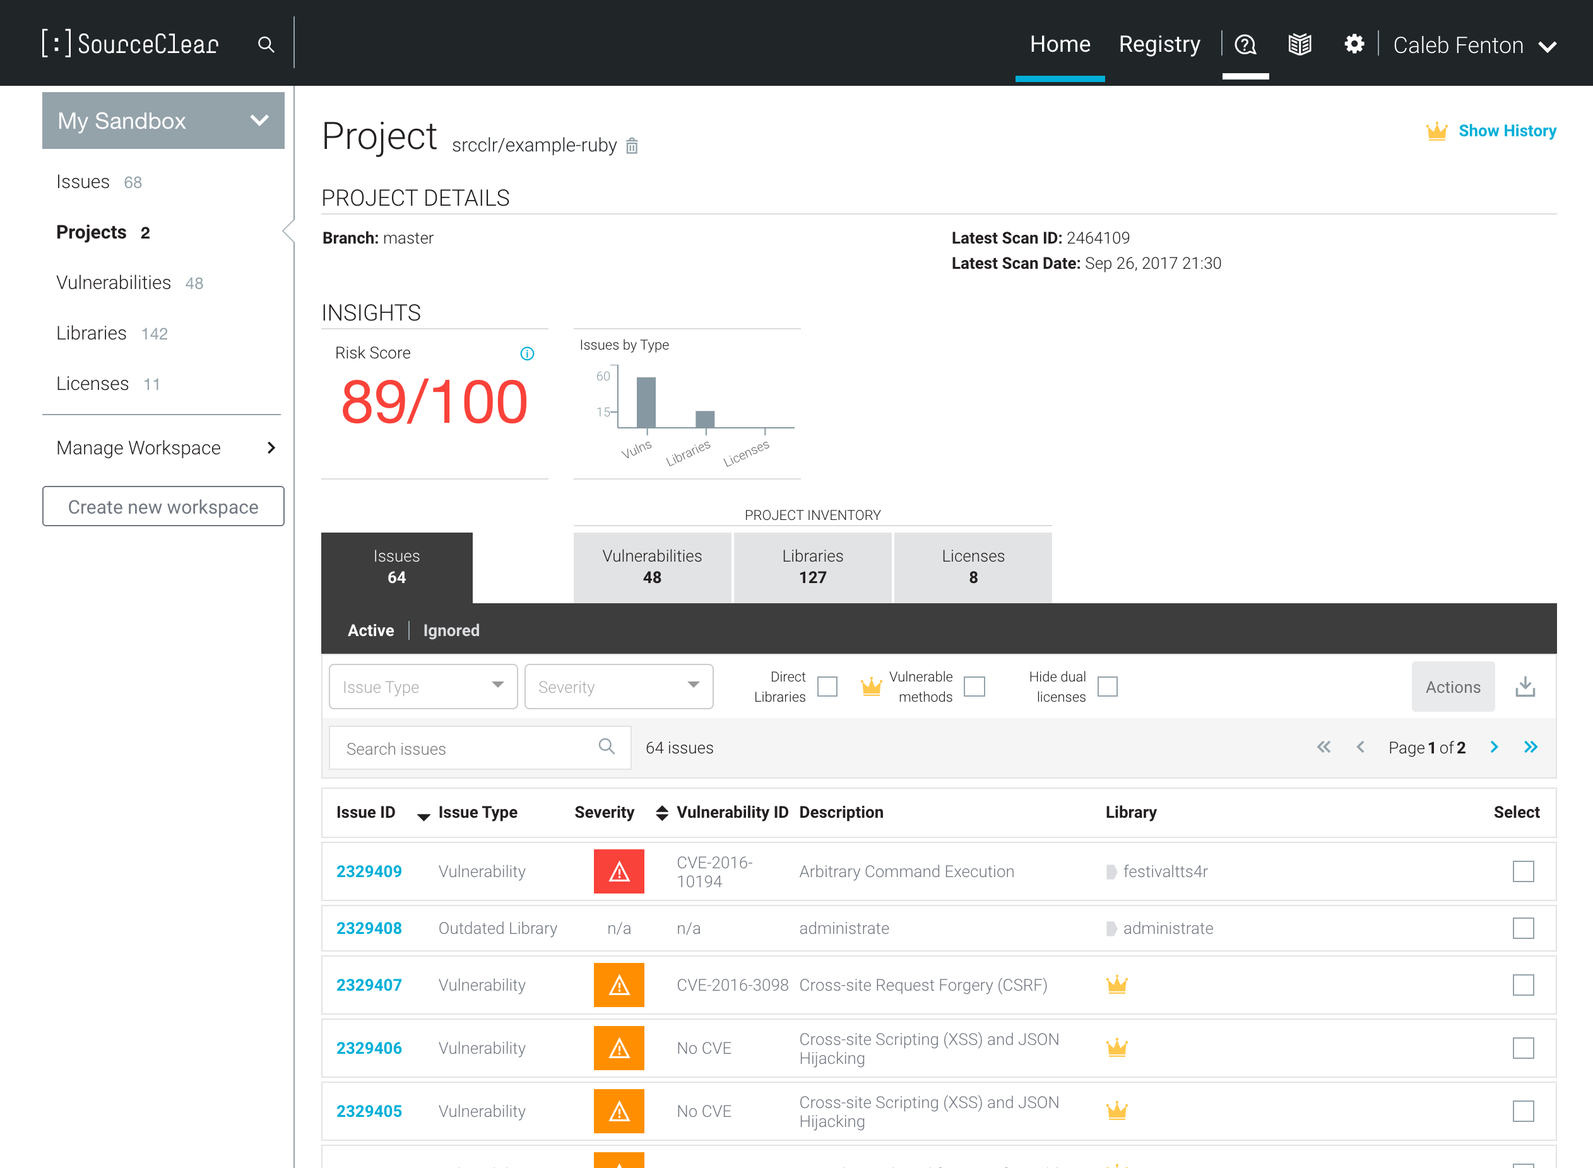Viewport: 1593px width, 1168px height.
Task: Delete project via the trash can icon
Action: coord(632,146)
